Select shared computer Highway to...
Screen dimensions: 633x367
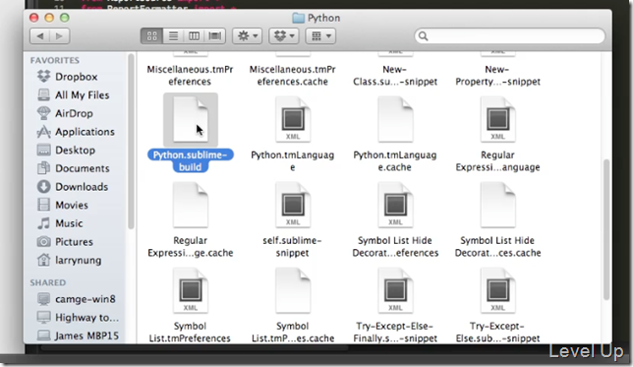pyautogui.click(x=78, y=317)
